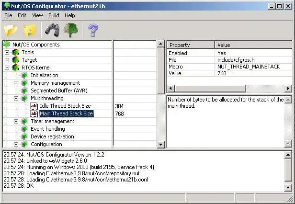Select the Initialization tree item
295x204 pixels.
[x=45, y=75]
